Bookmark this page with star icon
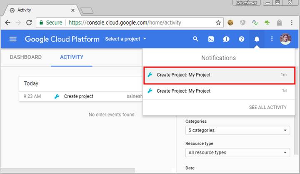The image size is (300, 174). [x=218, y=23]
